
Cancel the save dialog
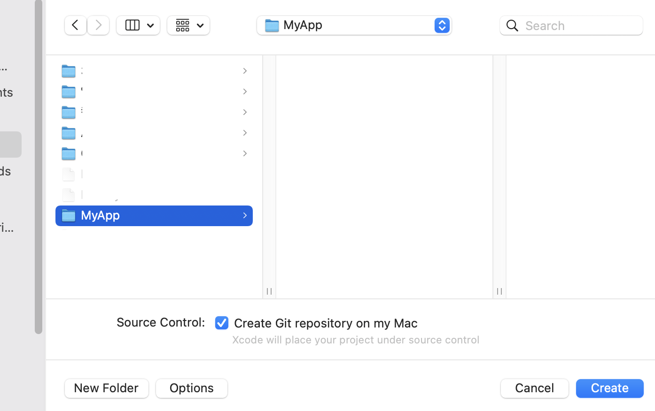tap(535, 388)
